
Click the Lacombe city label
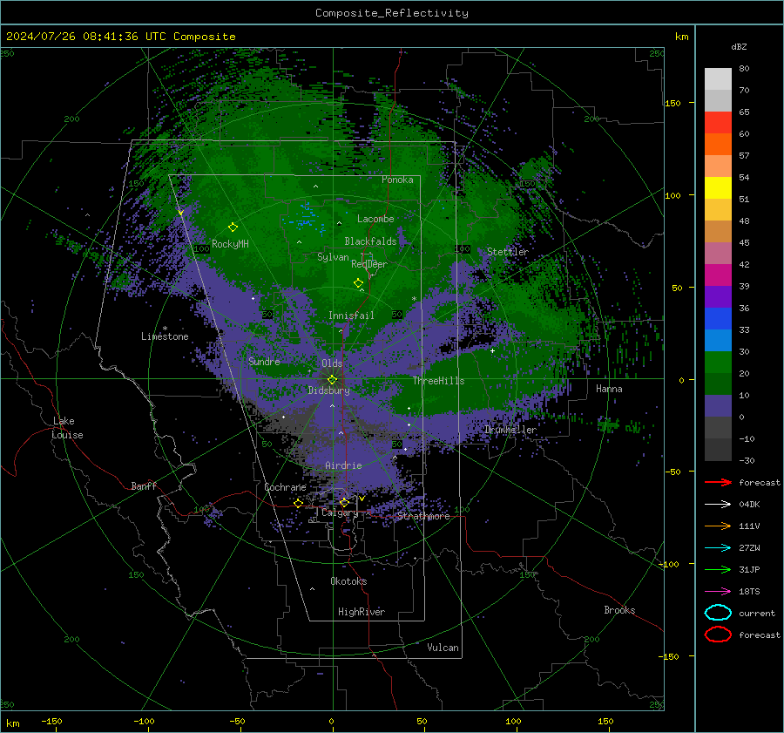[375, 219]
